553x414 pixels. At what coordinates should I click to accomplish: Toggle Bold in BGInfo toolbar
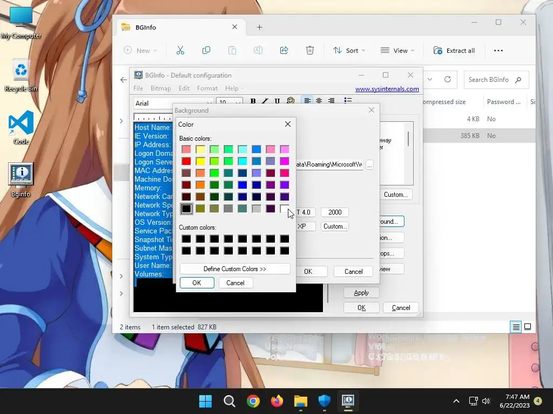coord(253,101)
